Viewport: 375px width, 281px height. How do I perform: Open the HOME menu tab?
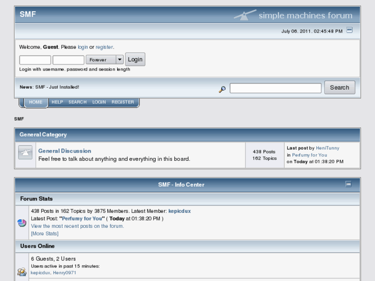point(36,102)
